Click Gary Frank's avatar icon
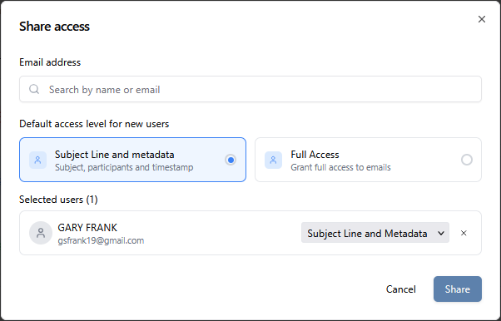The width and height of the screenshot is (501, 321). click(x=41, y=233)
